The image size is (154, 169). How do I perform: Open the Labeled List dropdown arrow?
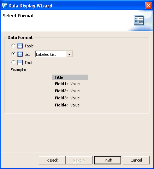pos(69,54)
